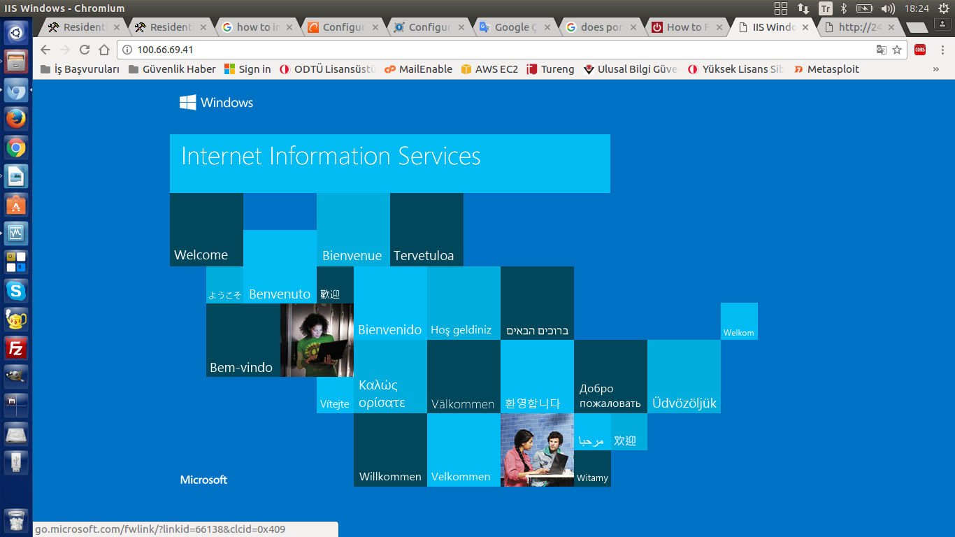Viewport: 955px width, 537px height.
Task: Open the sound volume indicator
Action: [888, 8]
